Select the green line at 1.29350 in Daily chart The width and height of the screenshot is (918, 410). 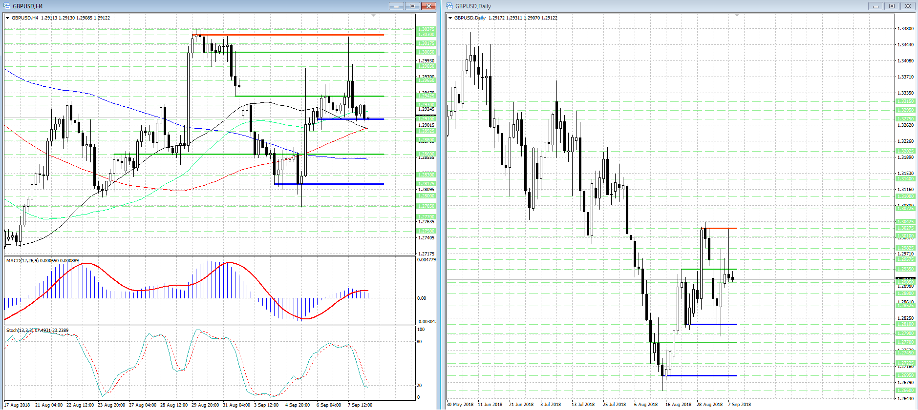click(x=709, y=269)
